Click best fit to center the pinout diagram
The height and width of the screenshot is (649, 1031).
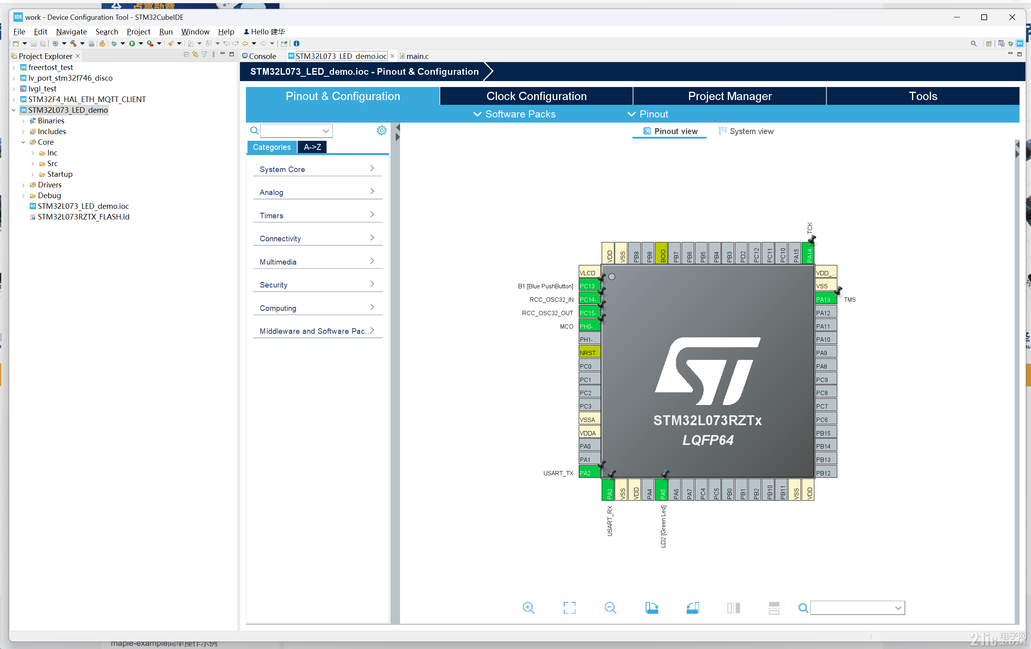(569, 608)
